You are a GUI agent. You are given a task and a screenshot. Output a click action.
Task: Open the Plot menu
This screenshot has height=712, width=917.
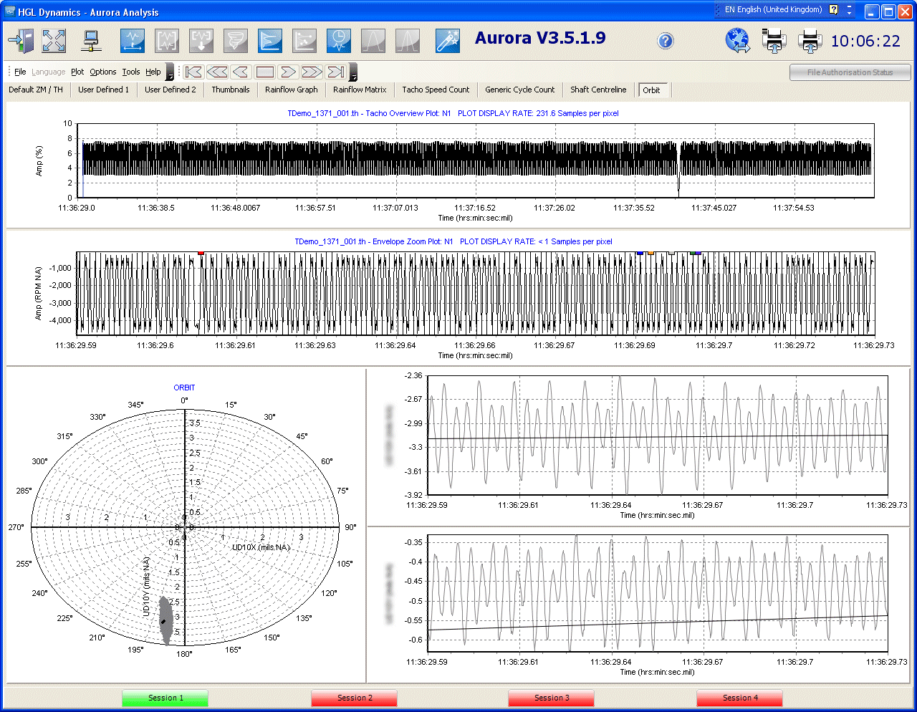pyautogui.click(x=77, y=72)
